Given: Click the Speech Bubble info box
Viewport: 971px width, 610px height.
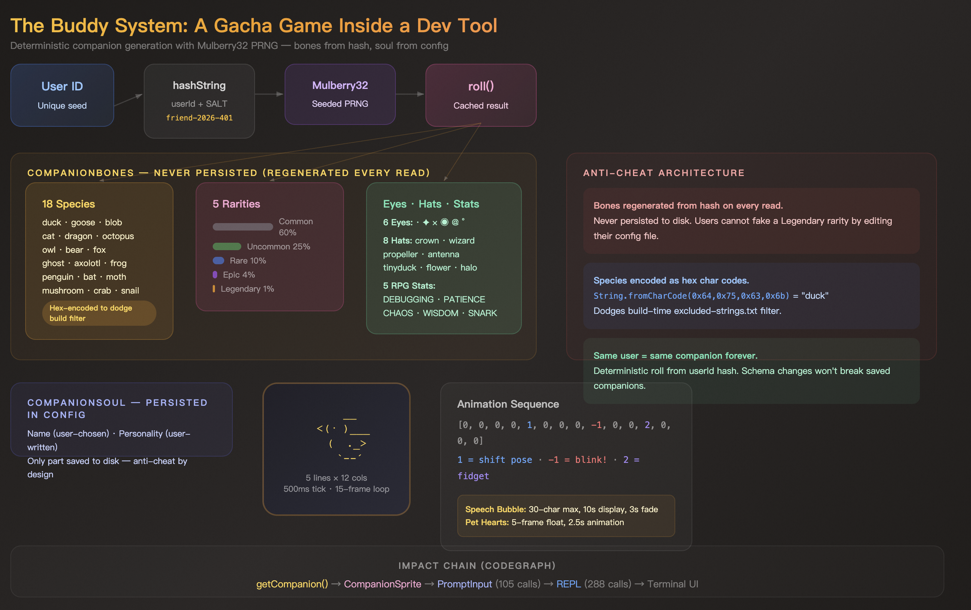Looking at the screenshot, I should (566, 515).
